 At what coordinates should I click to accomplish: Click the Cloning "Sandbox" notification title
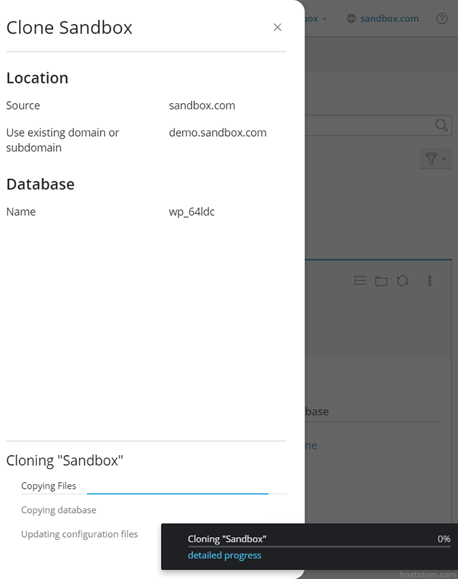(227, 539)
